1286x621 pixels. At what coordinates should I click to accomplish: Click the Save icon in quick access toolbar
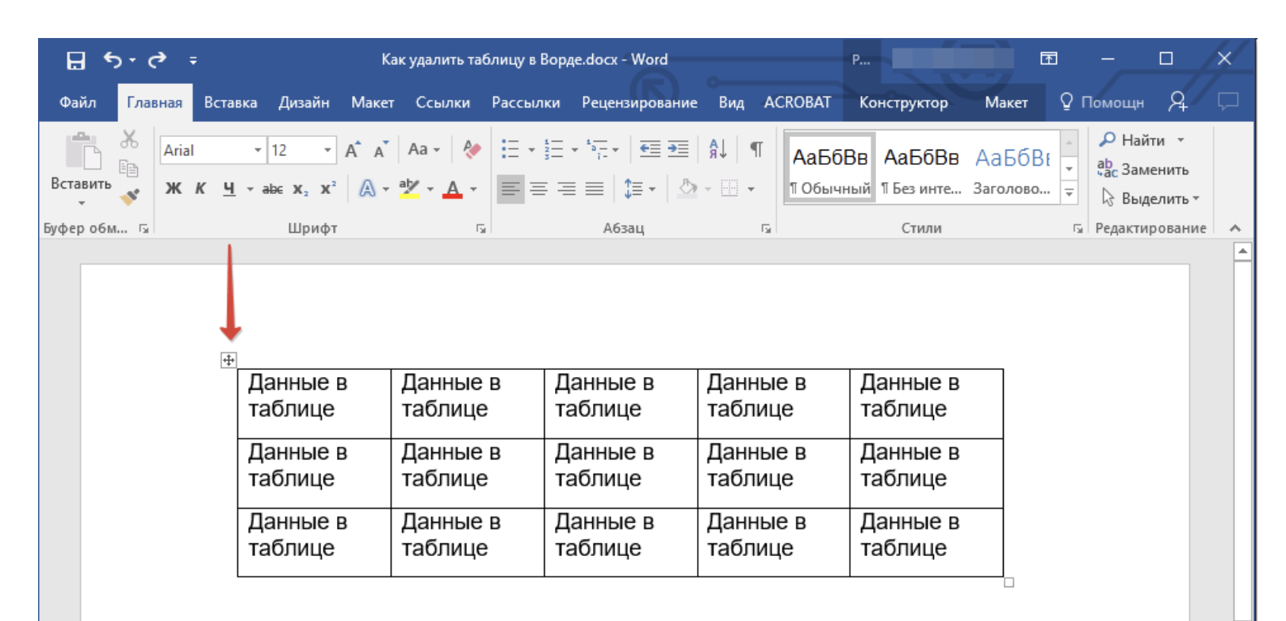[x=75, y=60]
